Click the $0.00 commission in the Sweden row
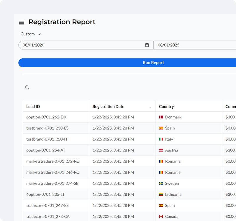The image size is (236, 221). tap(230, 183)
